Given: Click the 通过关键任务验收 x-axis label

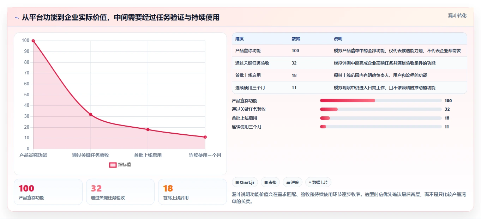Looking at the screenshot, I should point(90,156).
